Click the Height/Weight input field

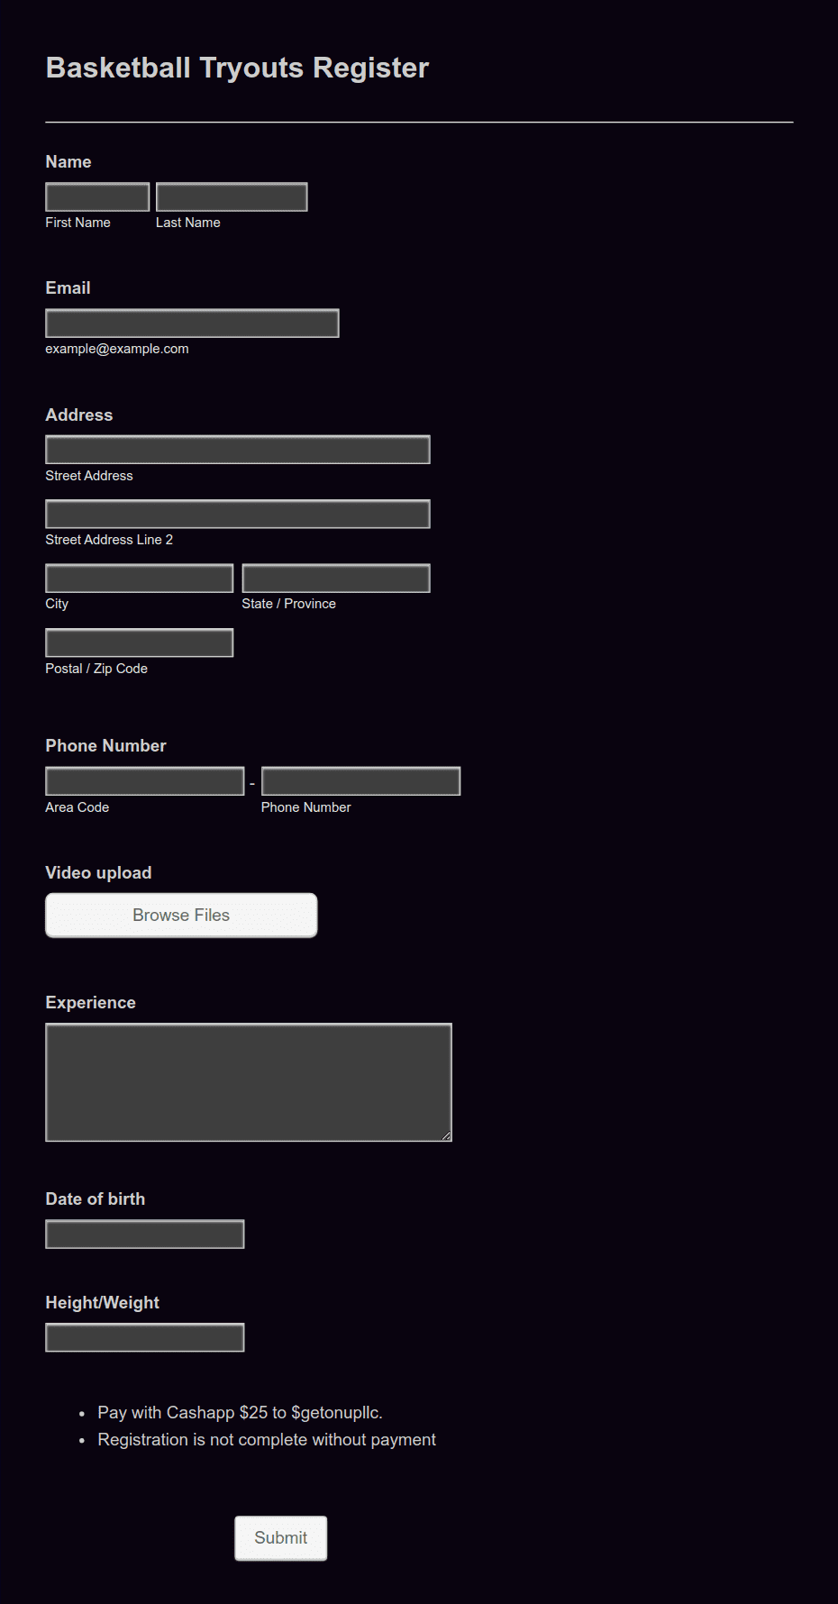(x=145, y=1338)
